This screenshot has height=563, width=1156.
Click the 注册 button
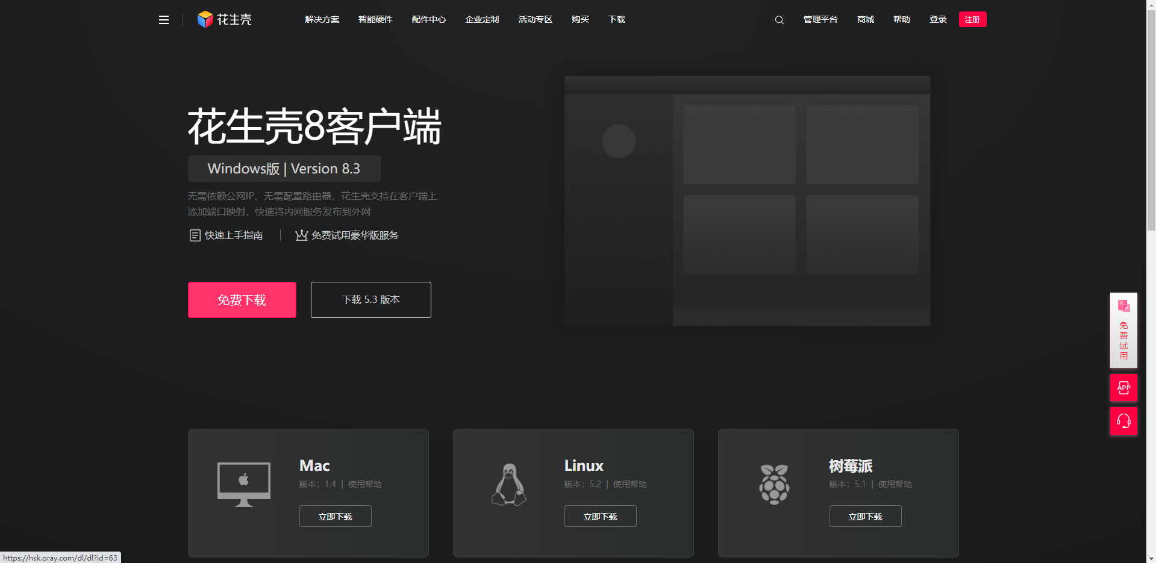click(972, 19)
